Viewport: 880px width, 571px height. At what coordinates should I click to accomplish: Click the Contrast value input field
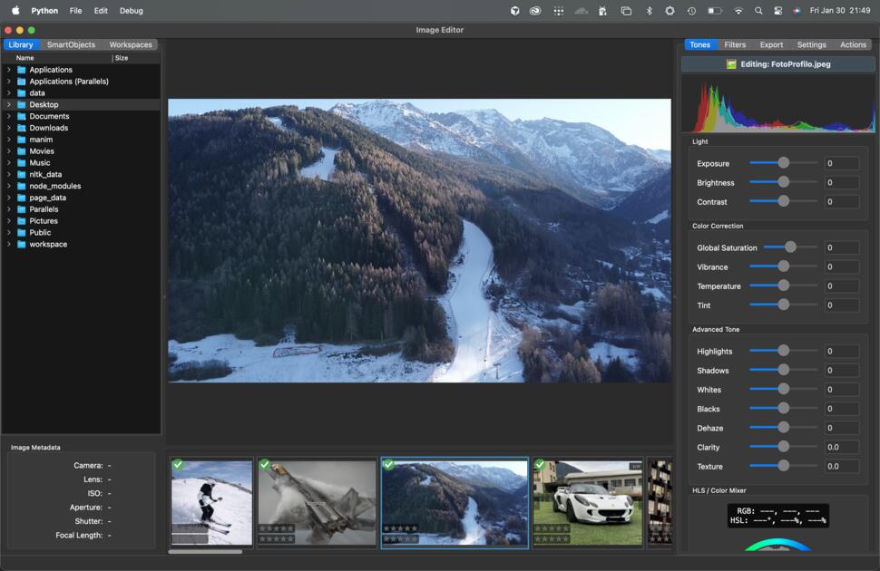841,202
